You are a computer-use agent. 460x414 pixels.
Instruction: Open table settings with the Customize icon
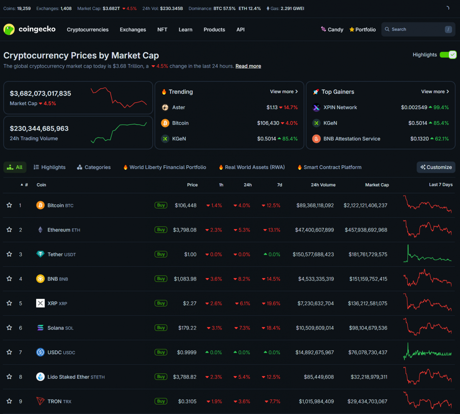[423, 167]
